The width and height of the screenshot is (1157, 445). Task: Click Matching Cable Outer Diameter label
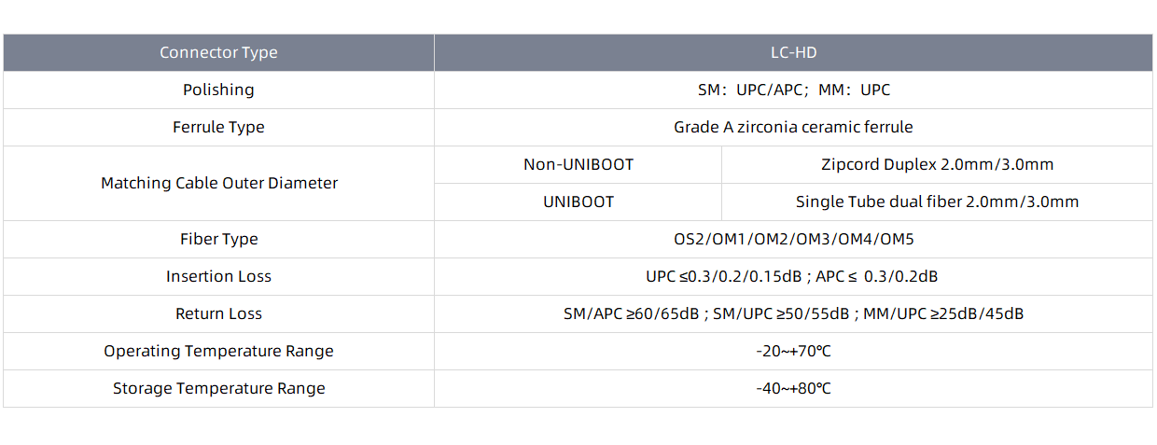click(218, 183)
